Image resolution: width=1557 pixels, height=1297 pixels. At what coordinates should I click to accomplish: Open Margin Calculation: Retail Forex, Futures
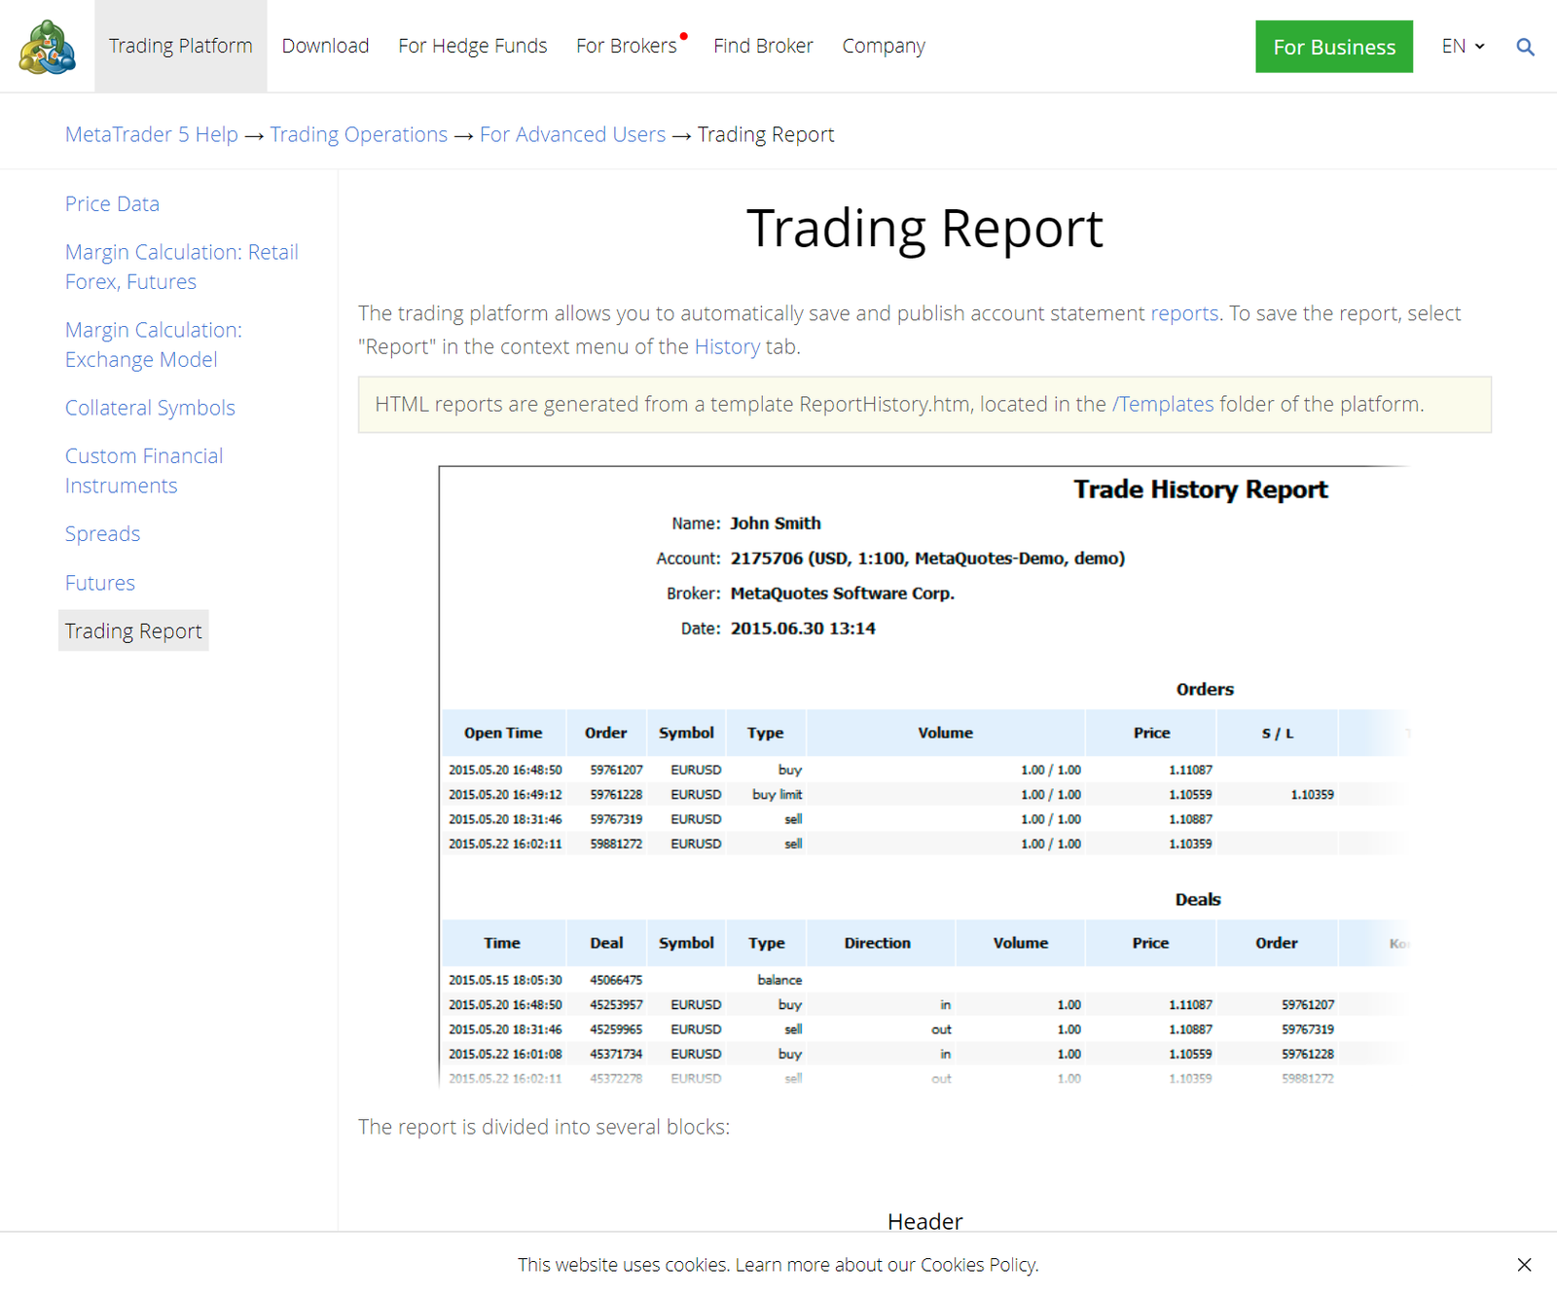182,267
